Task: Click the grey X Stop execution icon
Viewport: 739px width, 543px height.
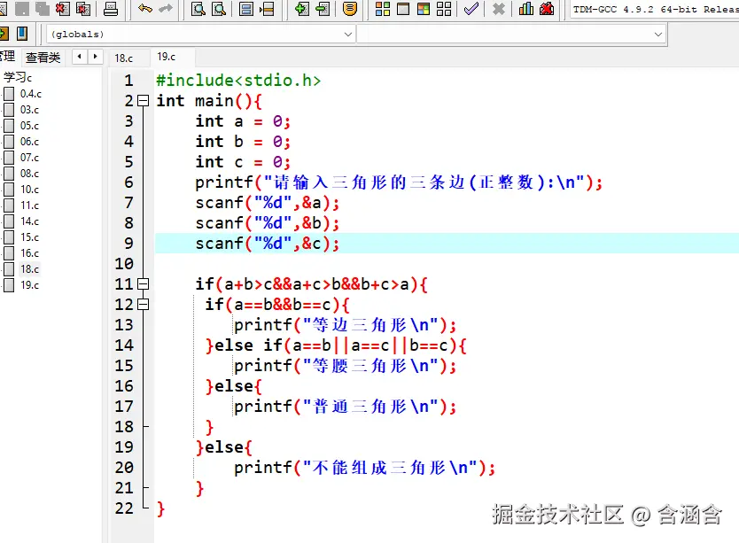Action: tap(499, 9)
